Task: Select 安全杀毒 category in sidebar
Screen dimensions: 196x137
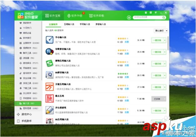Action: [x=28, y=78]
